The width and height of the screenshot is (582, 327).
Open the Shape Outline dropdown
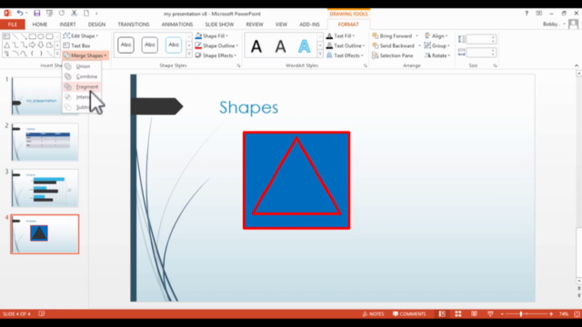coord(216,45)
